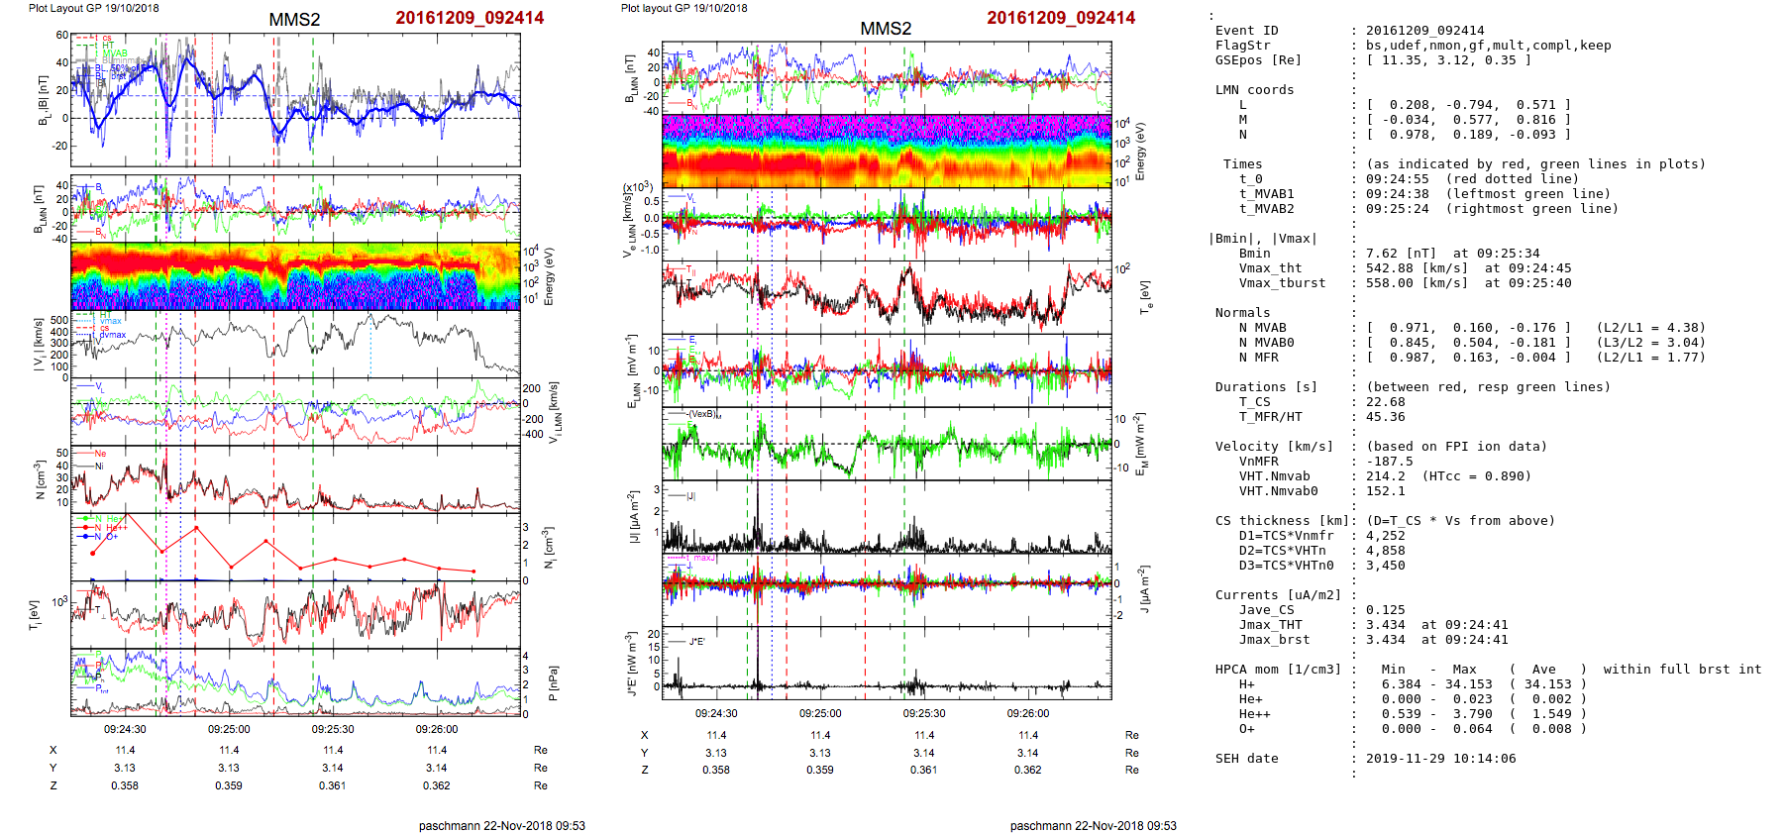
Task: Click the right plot's energy spectrogram panel
Action: coord(886,151)
